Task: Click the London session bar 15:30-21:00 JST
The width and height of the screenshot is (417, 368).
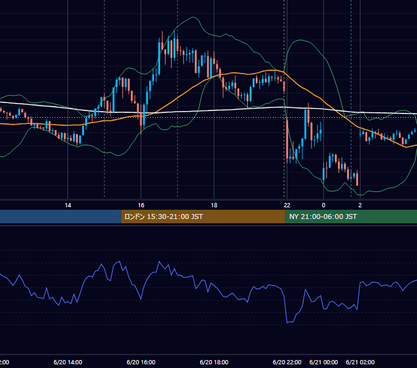Action: pos(203,217)
